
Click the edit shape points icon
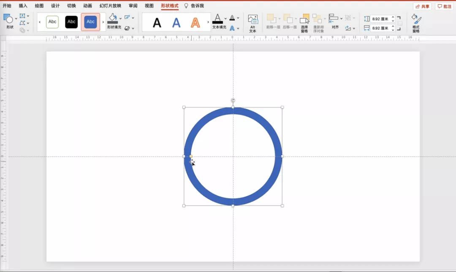pos(22,23)
